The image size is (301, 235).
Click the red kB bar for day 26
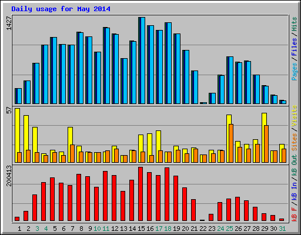pyautogui.click(x=238, y=209)
